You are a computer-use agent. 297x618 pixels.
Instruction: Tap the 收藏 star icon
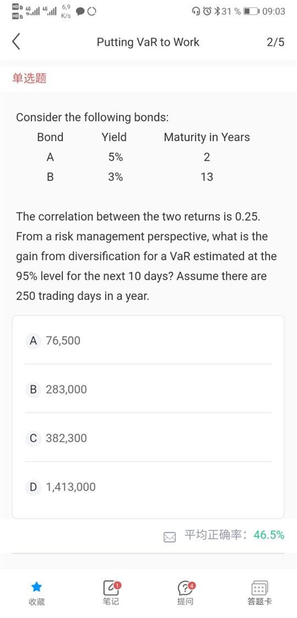[37, 587]
